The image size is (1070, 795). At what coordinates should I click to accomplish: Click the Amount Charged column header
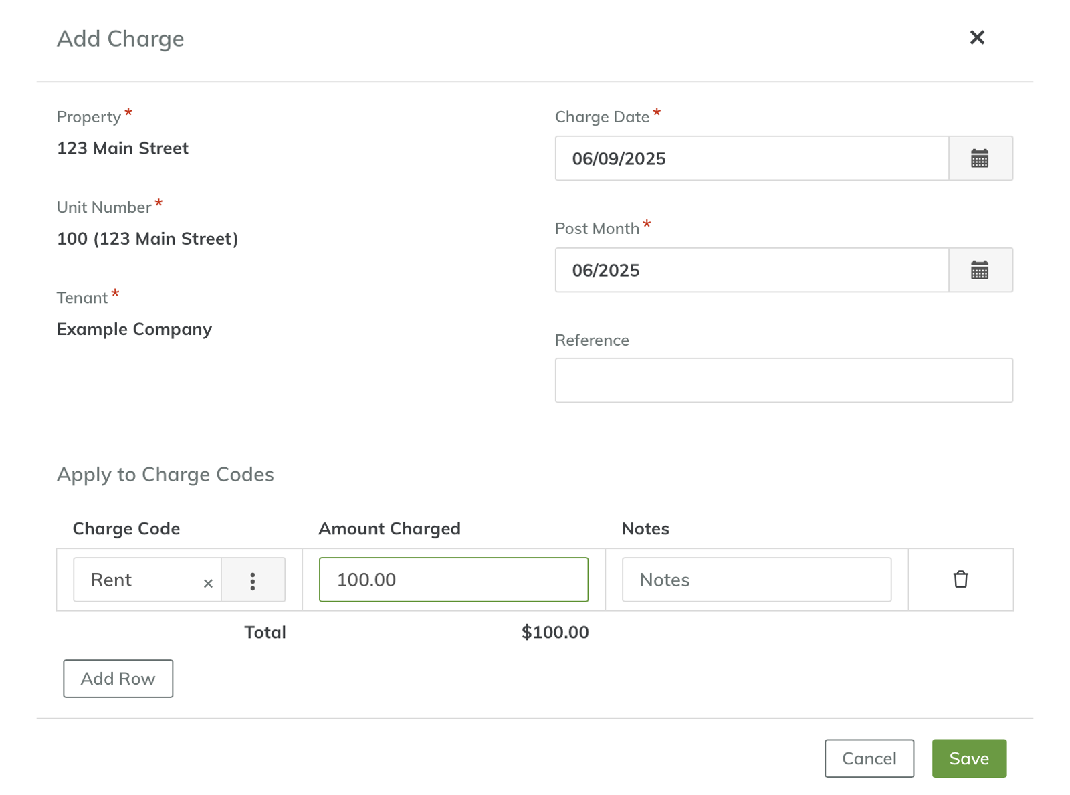pos(389,529)
